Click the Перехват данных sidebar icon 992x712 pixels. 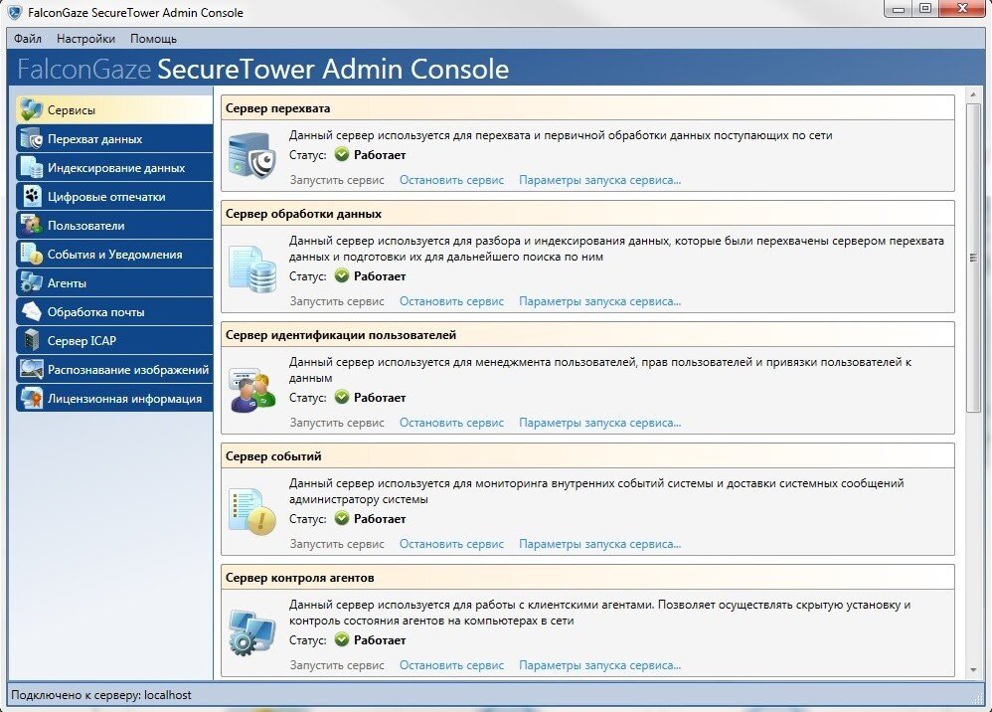pyautogui.click(x=31, y=138)
